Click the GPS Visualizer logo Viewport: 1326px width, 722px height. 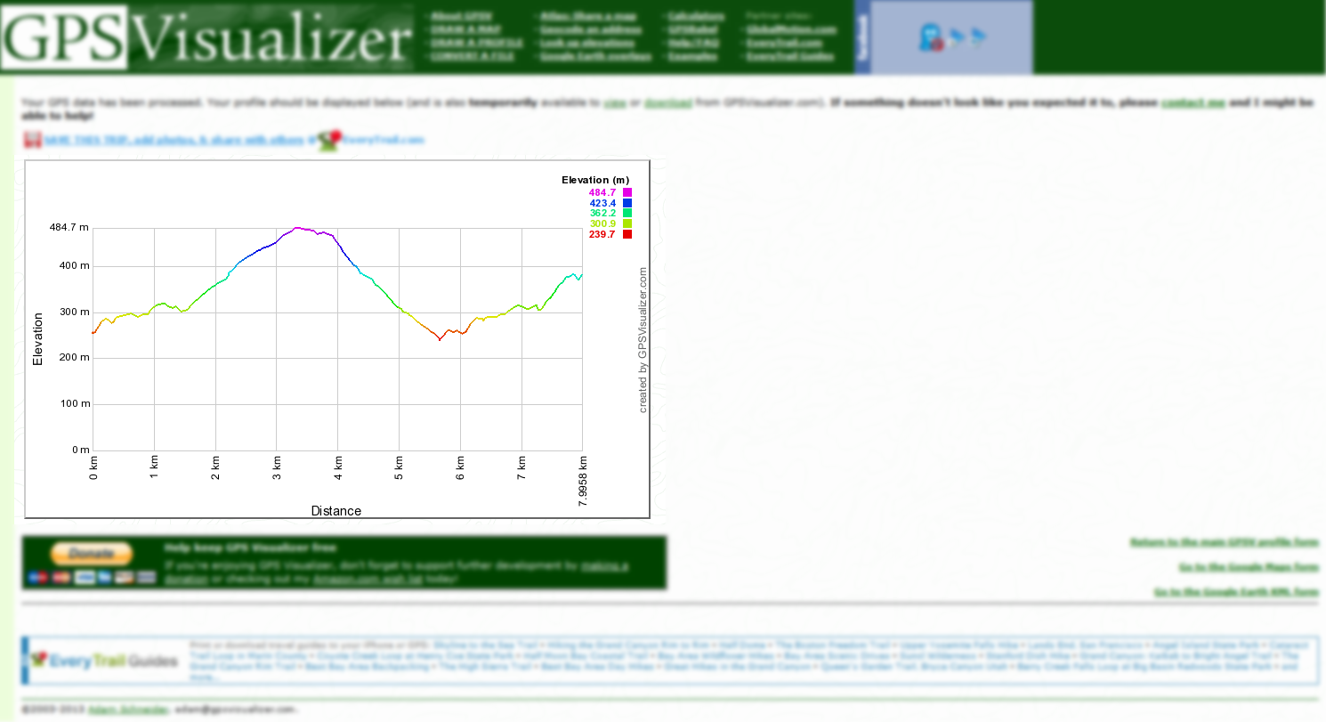click(x=207, y=37)
